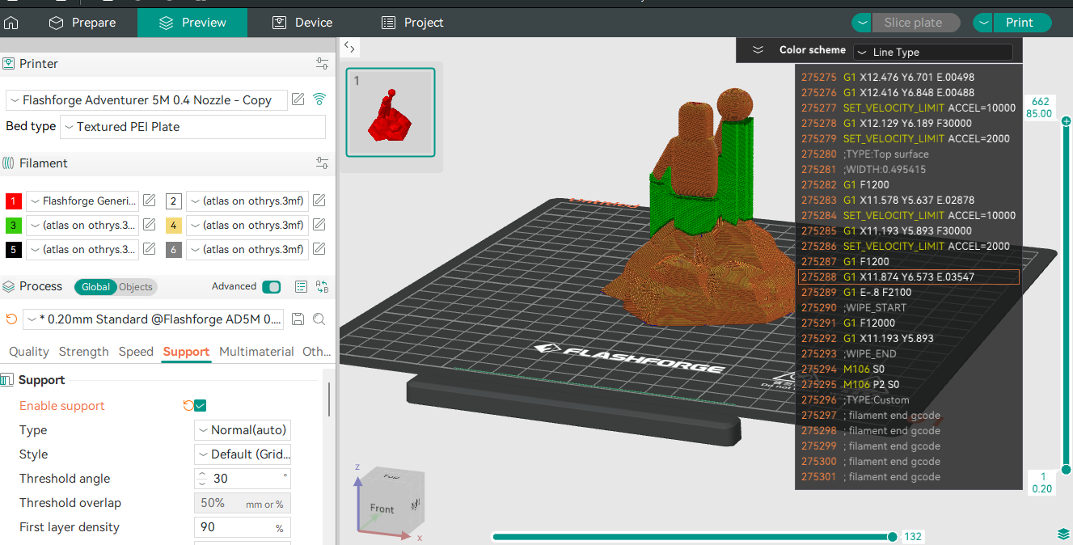The width and height of the screenshot is (1073, 545).
Task: Click the gray filament 6 swatch
Action: [174, 250]
